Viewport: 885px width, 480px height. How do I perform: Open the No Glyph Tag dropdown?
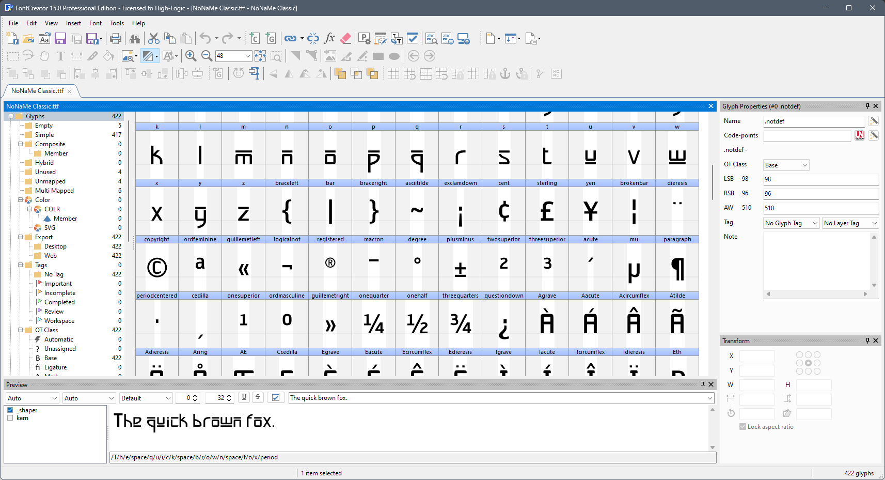click(791, 223)
